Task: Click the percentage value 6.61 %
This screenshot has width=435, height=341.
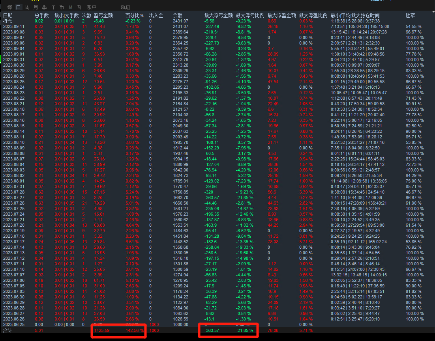Action: click(x=132, y=242)
